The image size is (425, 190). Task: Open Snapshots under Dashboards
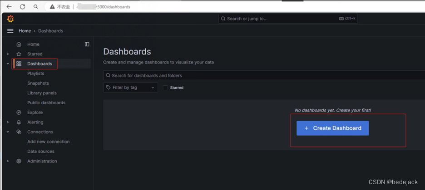click(38, 83)
